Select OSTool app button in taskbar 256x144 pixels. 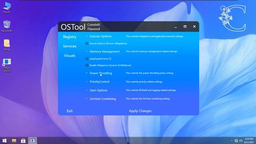[x=32, y=140]
